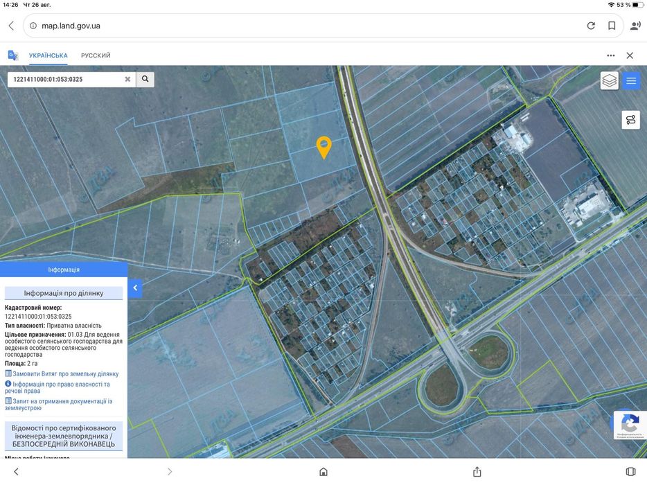Open link Запит на отримання документації із землеустрою

point(59,404)
